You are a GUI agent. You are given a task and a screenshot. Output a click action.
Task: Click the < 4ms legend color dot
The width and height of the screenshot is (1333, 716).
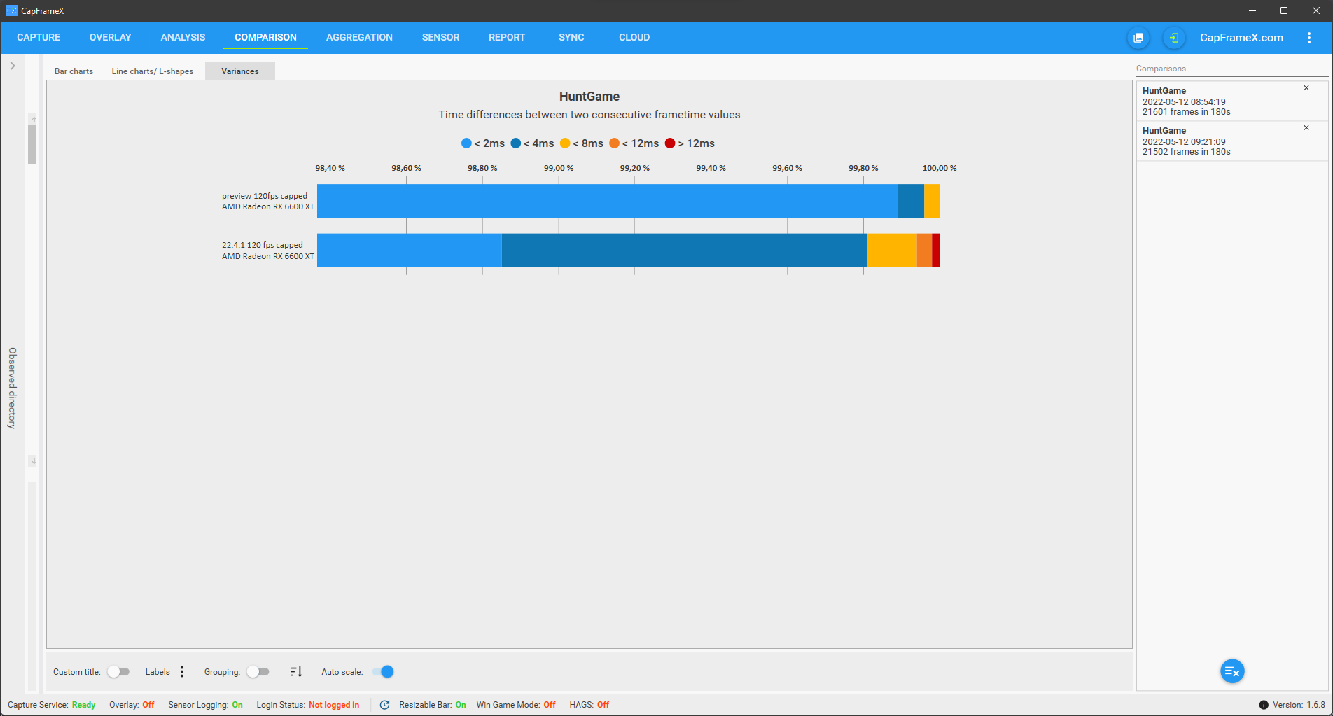(x=516, y=143)
